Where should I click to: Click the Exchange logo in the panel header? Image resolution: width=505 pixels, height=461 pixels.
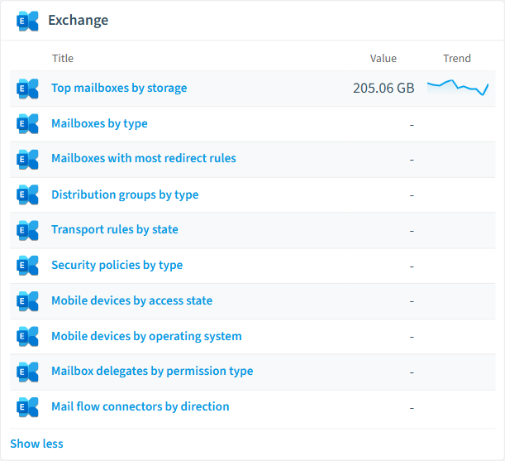click(27, 21)
